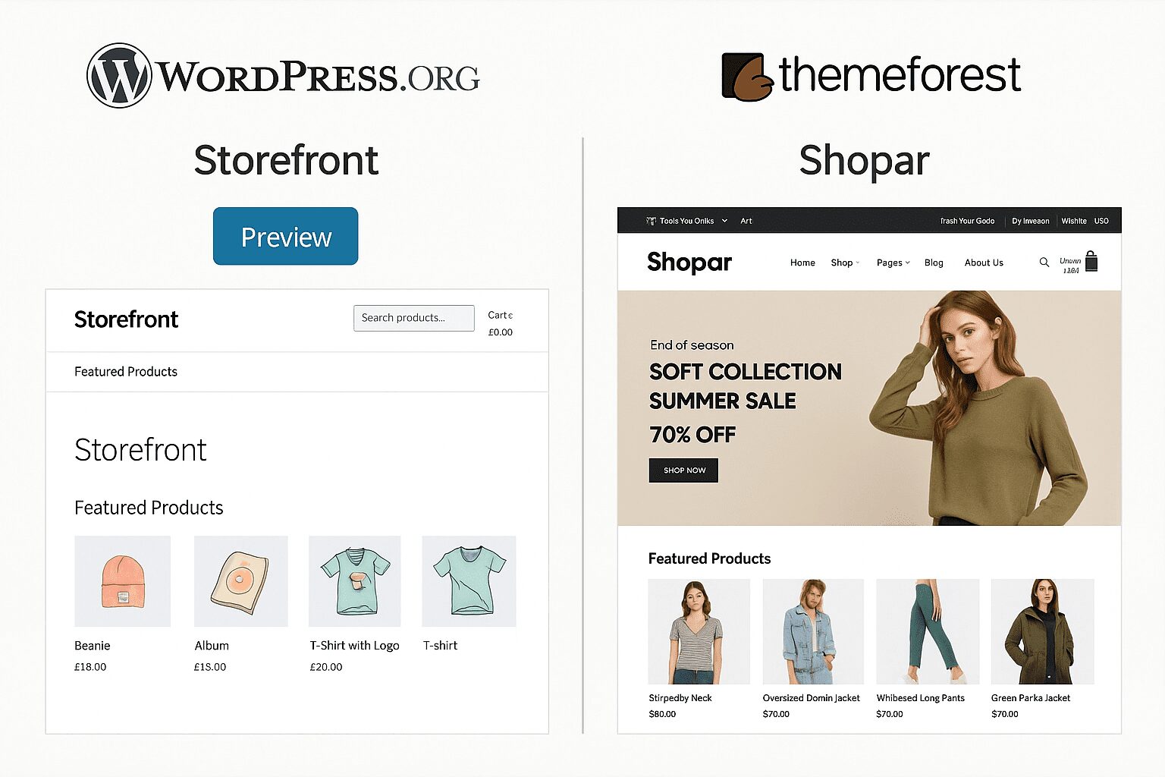Click the small icon beside Tools You Onlks
This screenshot has width=1165, height=777.
pyautogui.click(x=650, y=221)
